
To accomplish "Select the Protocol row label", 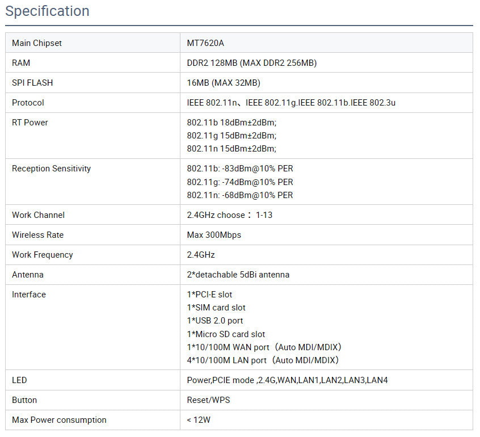I will point(28,103).
